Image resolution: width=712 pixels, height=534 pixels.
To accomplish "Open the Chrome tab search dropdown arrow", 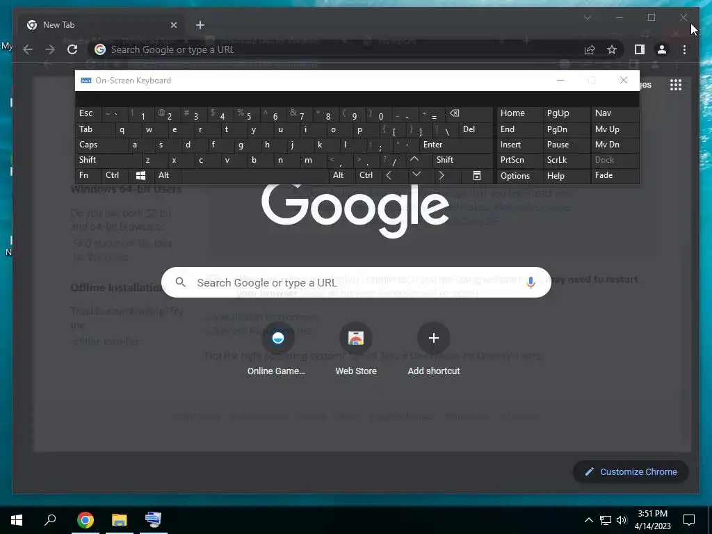I will [587, 17].
